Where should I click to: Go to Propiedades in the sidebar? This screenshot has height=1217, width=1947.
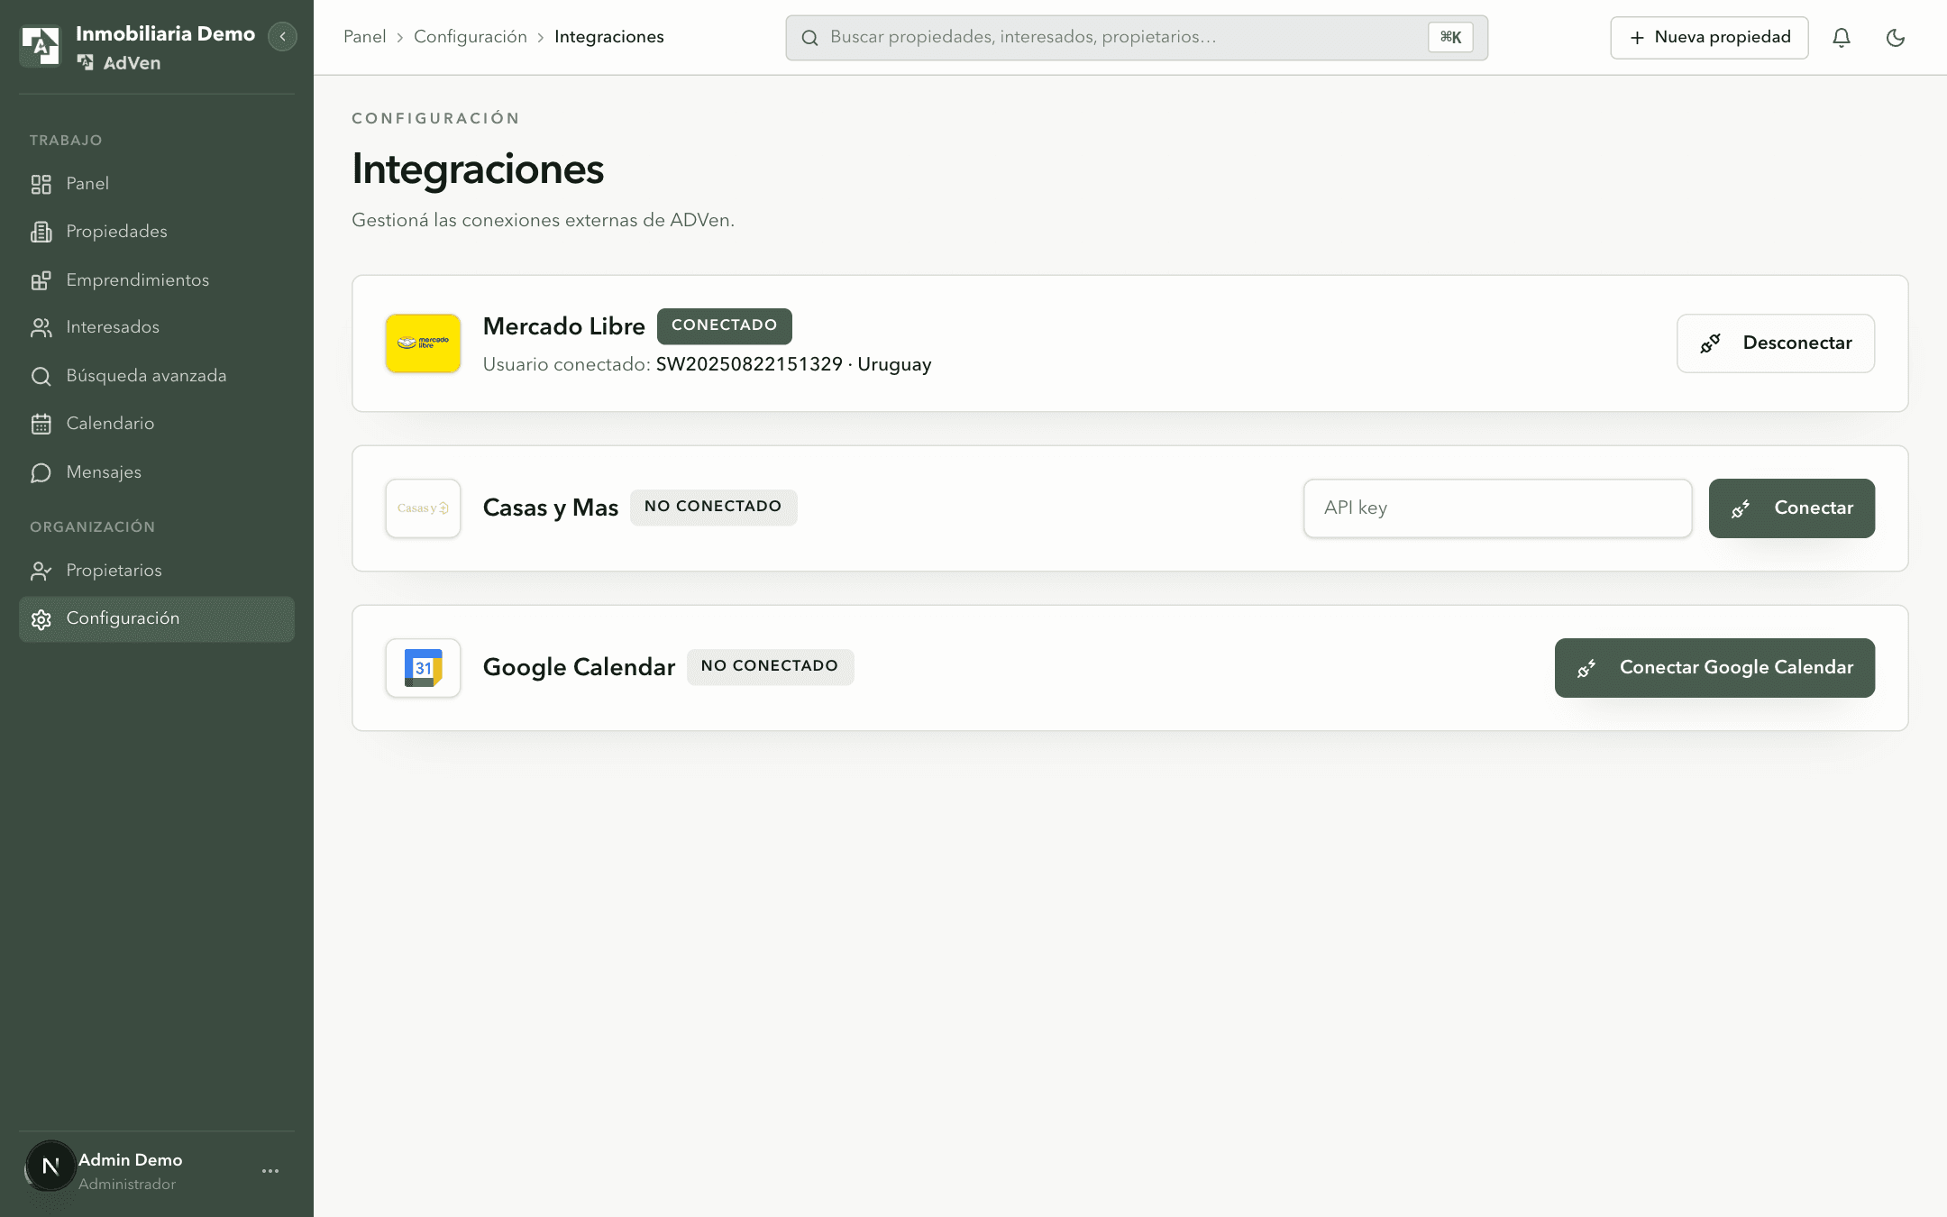click(x=157, y=232)
